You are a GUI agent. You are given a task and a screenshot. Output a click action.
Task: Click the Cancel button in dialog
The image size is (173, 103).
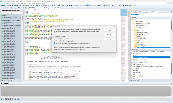pyautogui.click(x=109, y=35)
